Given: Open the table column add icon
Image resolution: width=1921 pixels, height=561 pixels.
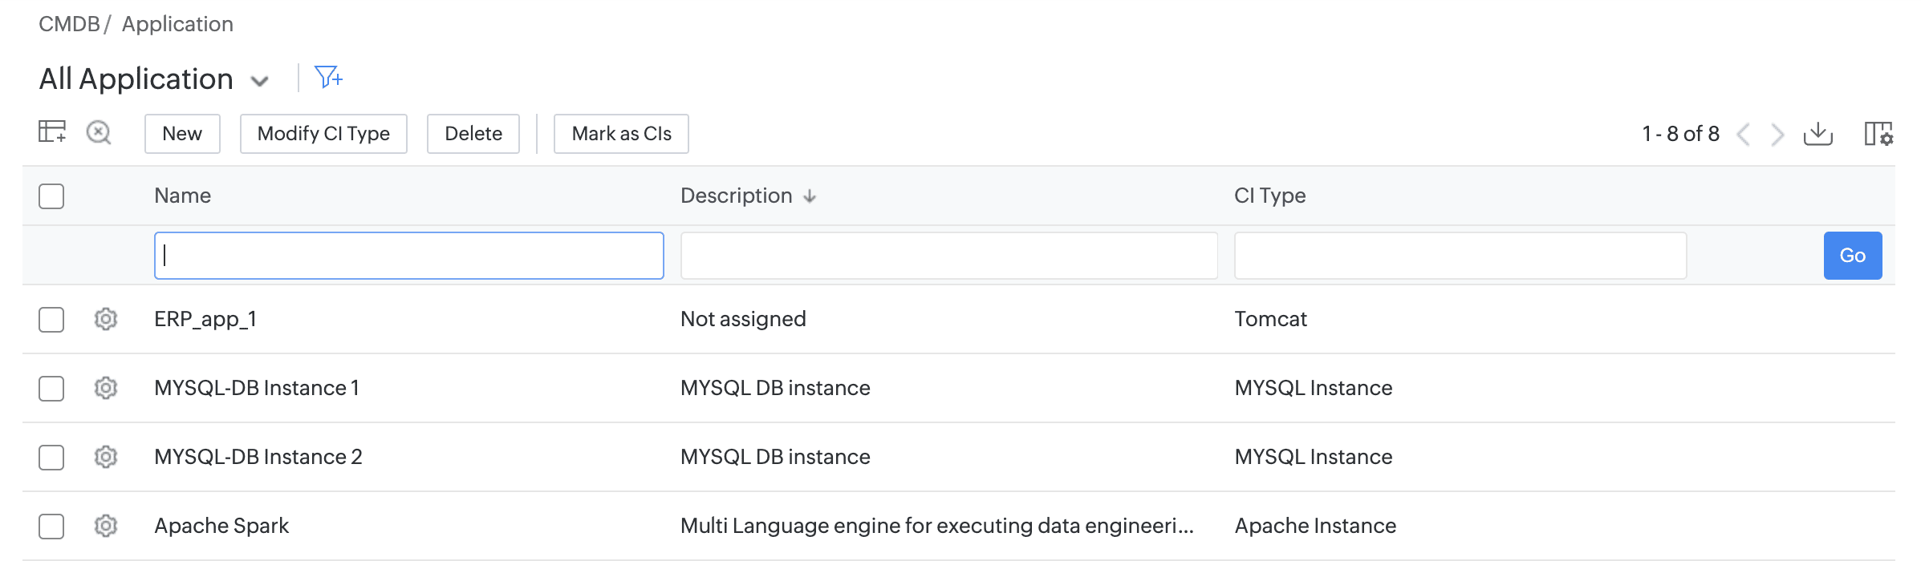Looking at the screenshot, I should (x=52, y=132).
